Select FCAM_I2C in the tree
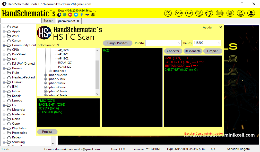This screenshot has height=152, width=260. tap(65, 67)
